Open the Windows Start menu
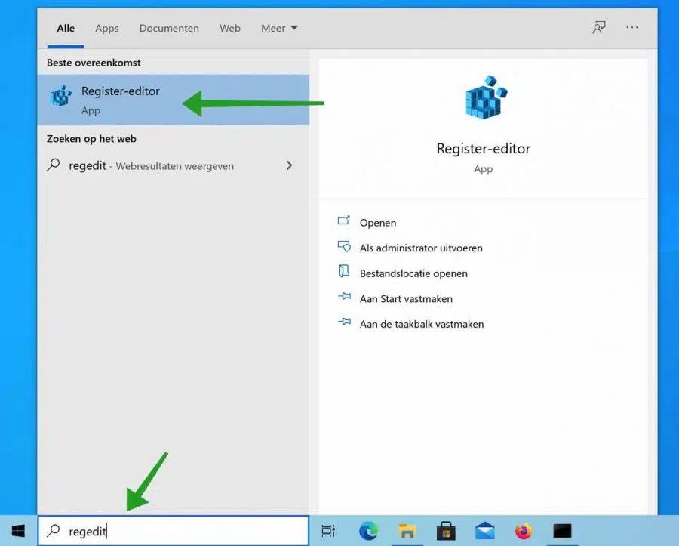The image size is (679, 546). 18,531
